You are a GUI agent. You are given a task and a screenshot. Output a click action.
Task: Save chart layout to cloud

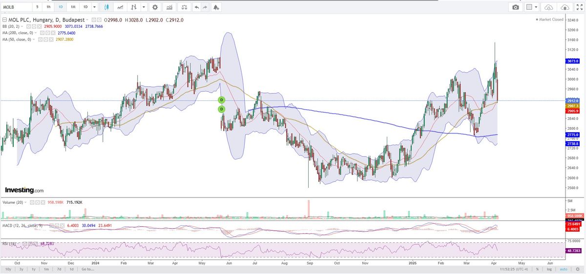[x=565, y=7]
